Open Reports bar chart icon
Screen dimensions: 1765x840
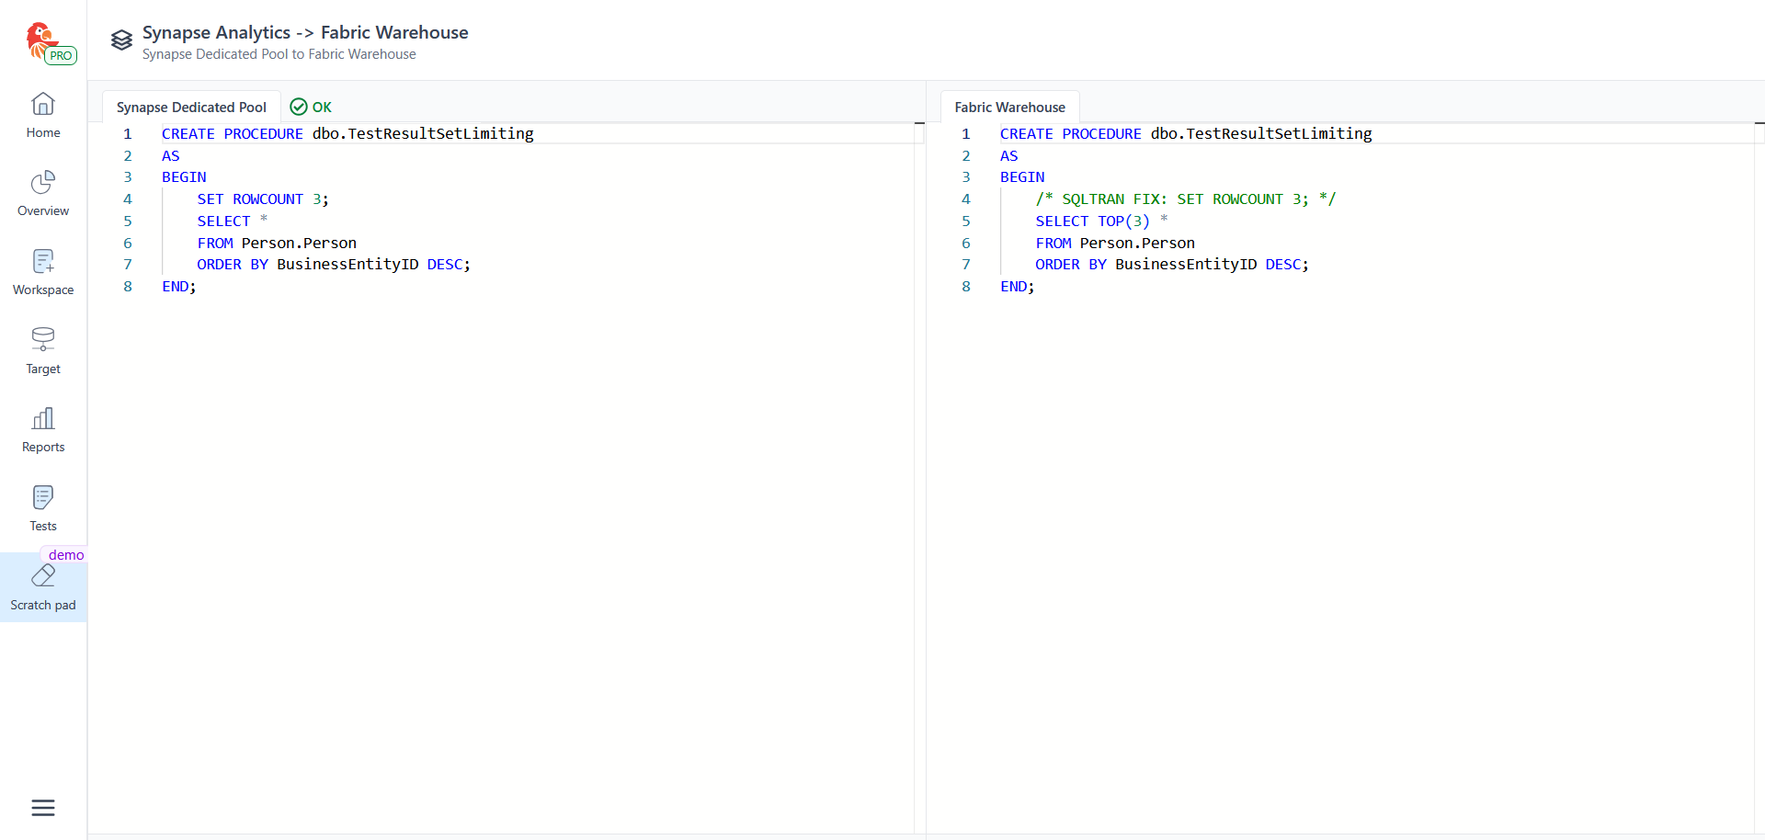coord(43,419)
